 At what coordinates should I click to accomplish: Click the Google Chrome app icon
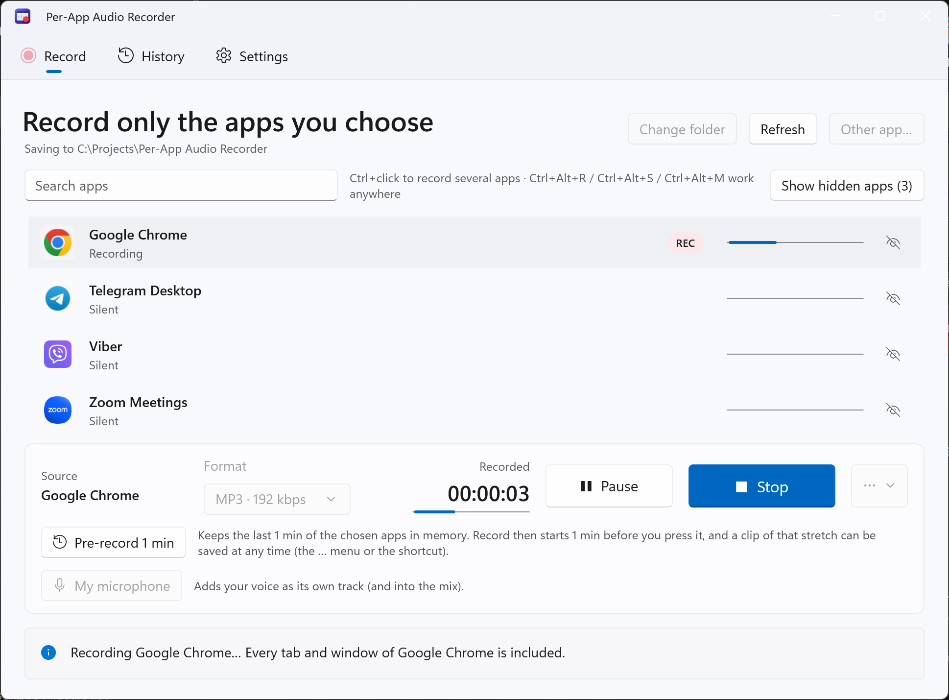(58, 242)
